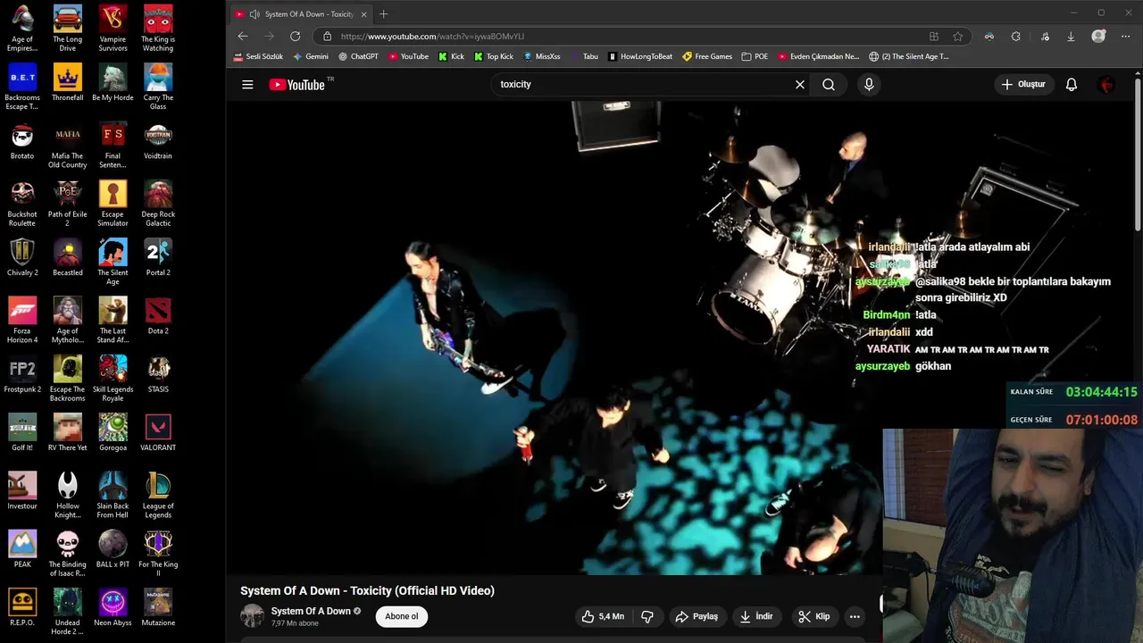Open the browser profile avatar

[x=1098, y=37]
